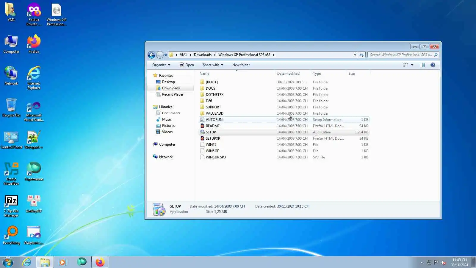Switch to Windows Explorer taskbar button
476x268 pixels.
45,262
